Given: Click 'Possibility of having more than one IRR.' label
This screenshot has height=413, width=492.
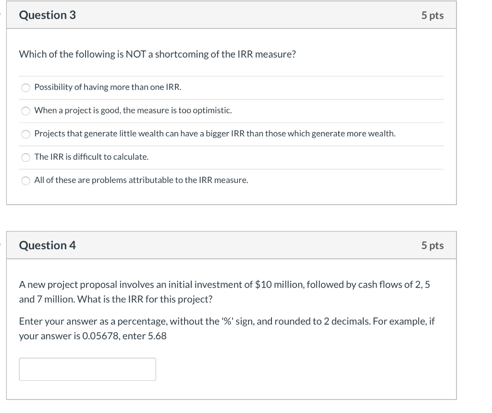Looking at the screenshot, I should click(108, 87).
